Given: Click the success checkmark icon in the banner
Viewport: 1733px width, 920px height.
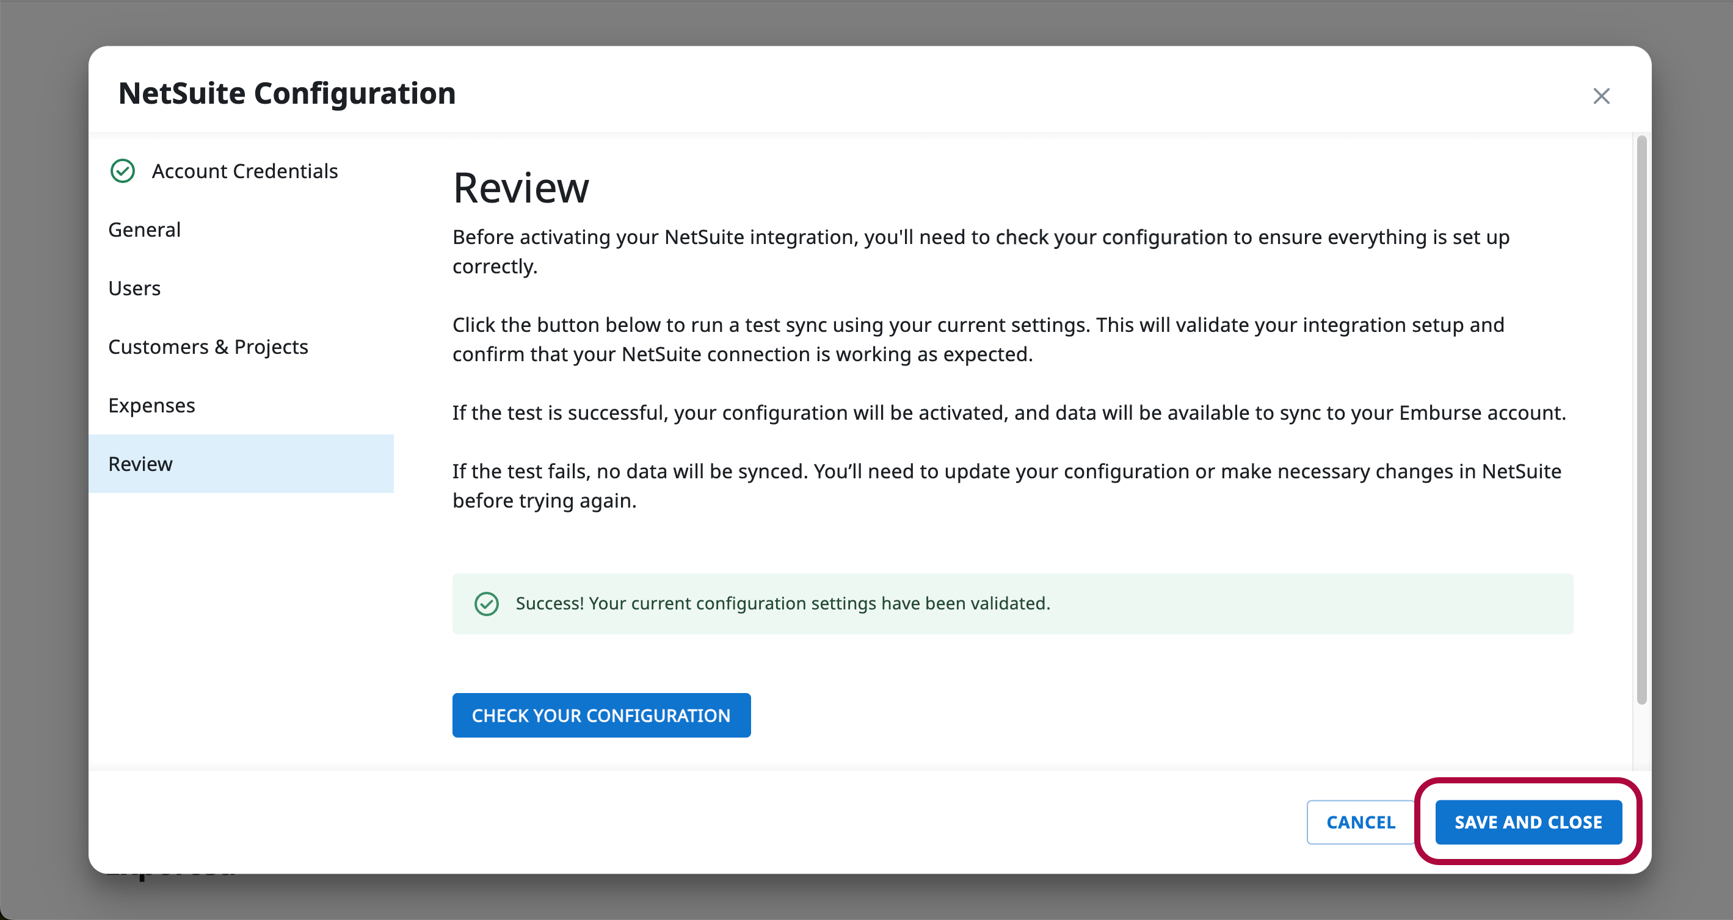Looking at the screenshot, I should (487, 603).
